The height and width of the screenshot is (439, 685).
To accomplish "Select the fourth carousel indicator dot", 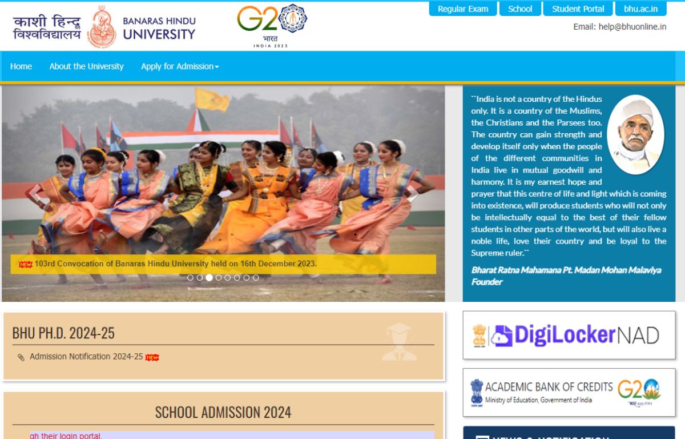I will pos(219,278).
